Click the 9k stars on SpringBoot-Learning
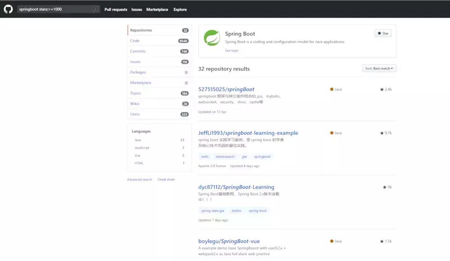Screen dimensions: 450x261 (387, 187)
